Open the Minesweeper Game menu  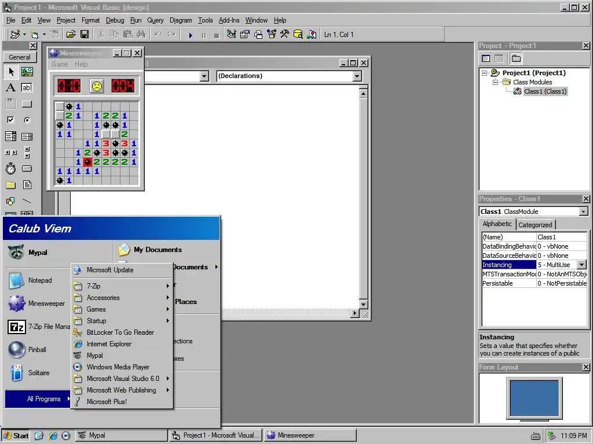(x=60, y=64)
